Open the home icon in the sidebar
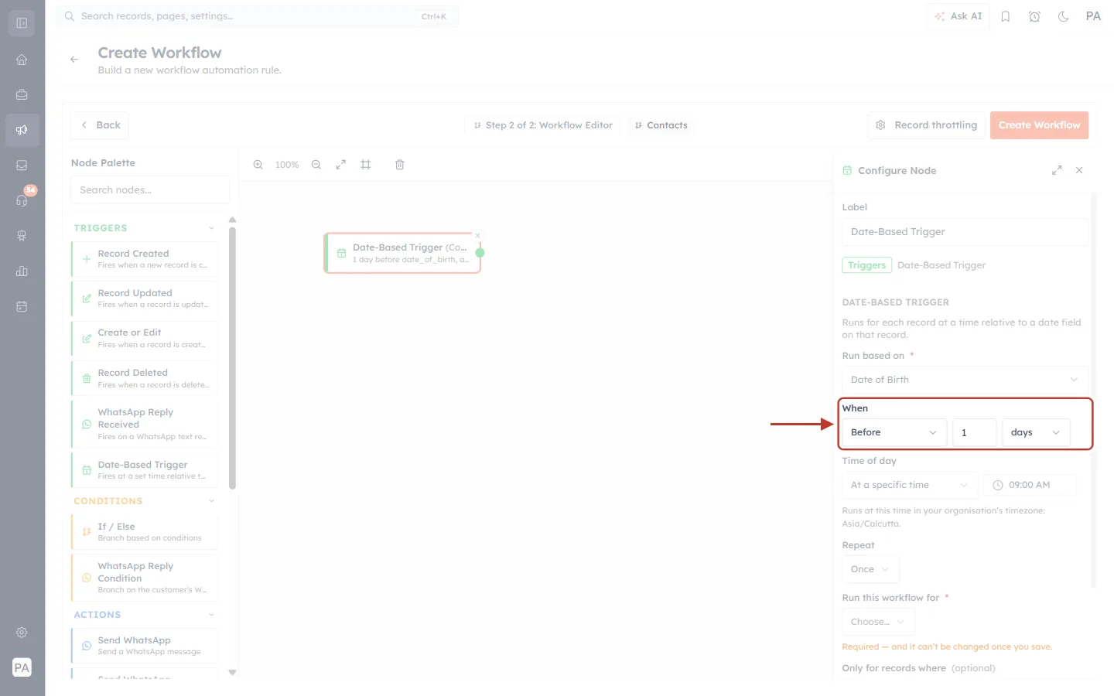 [x=22, y=60]
